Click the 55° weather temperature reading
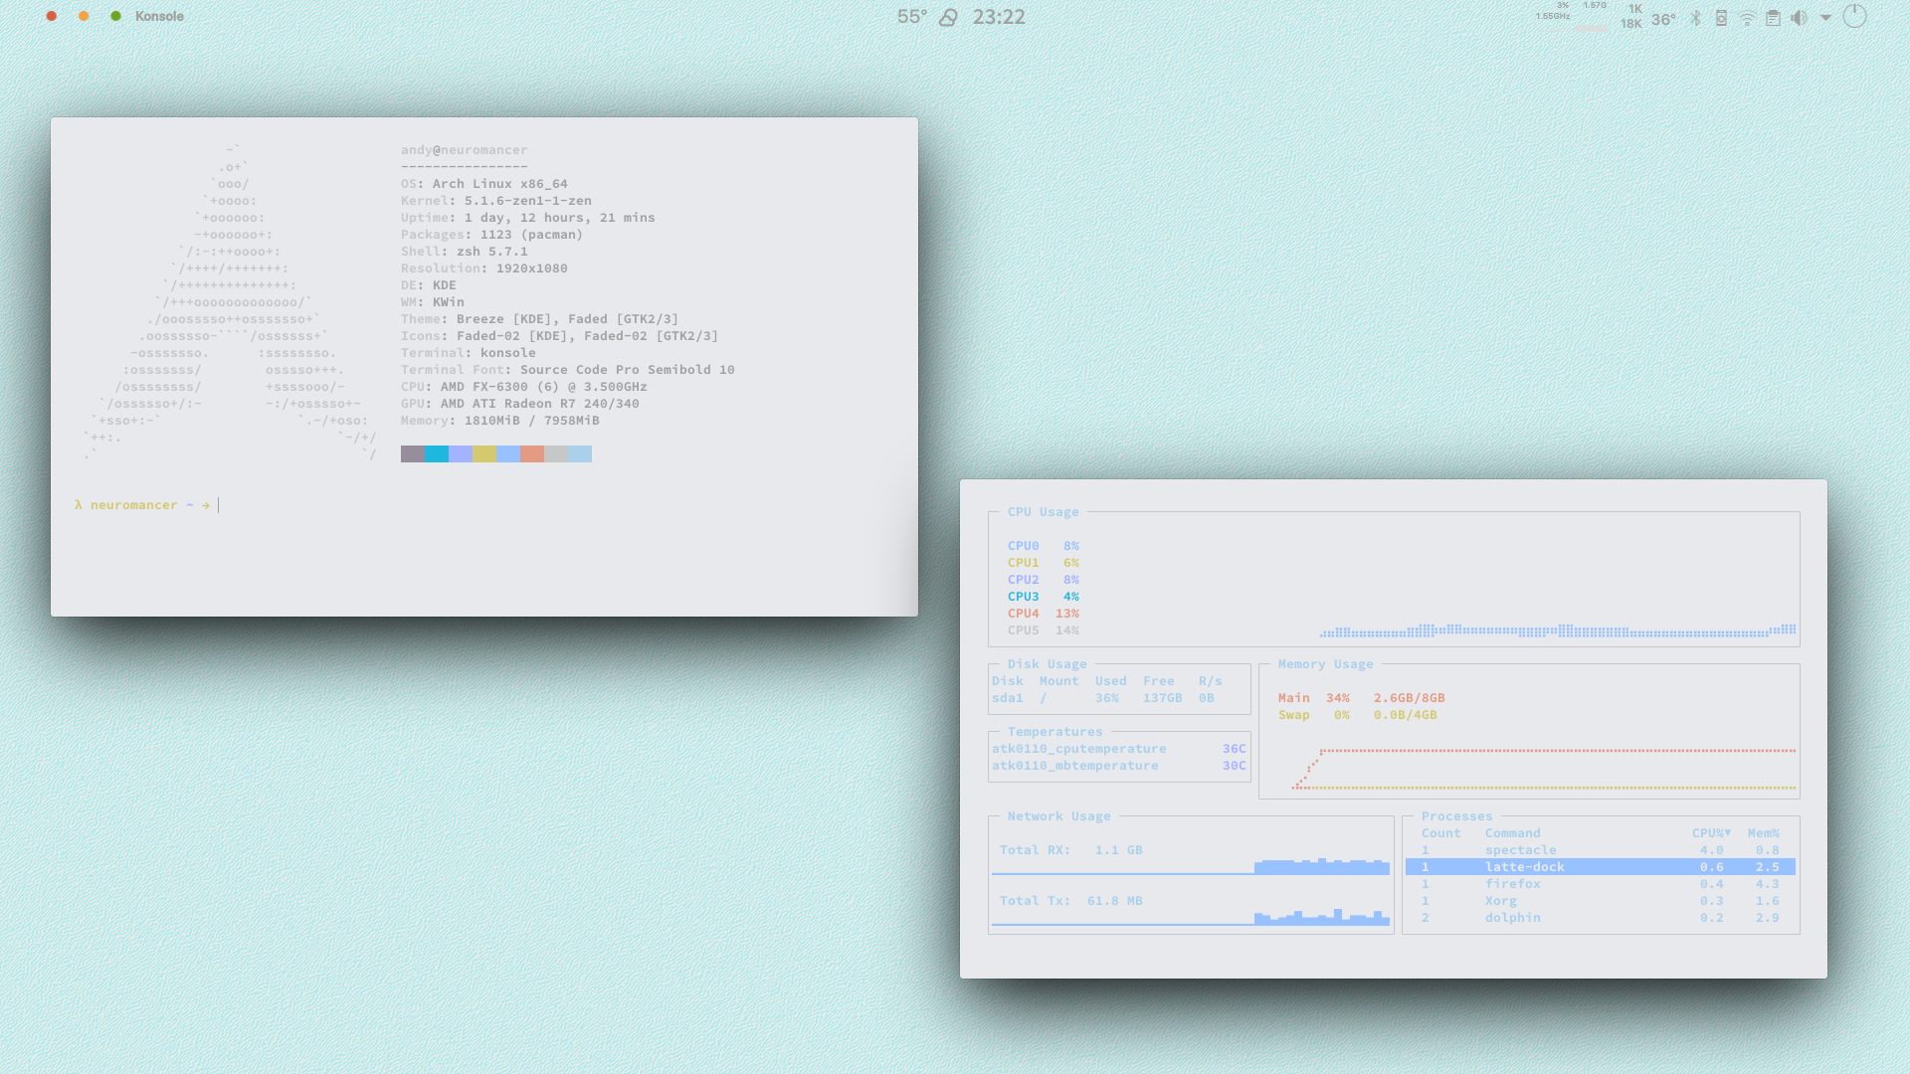This screenshot has height=1074, width=1910. [x=912, y=17]
